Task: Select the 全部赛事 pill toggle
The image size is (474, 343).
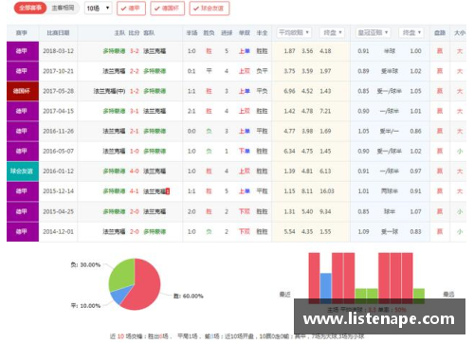Action: coord(30,8)
